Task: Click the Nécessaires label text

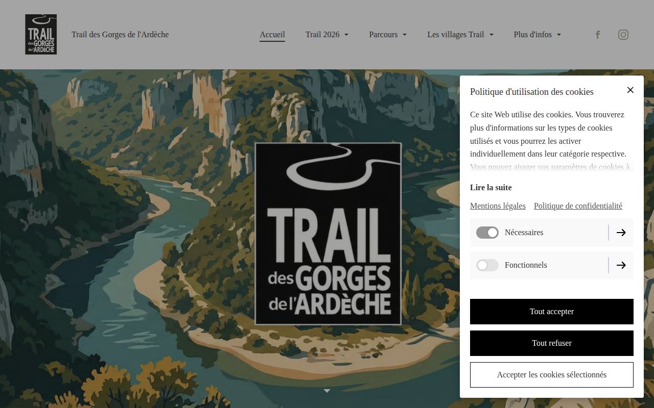Action: point(524,233)
